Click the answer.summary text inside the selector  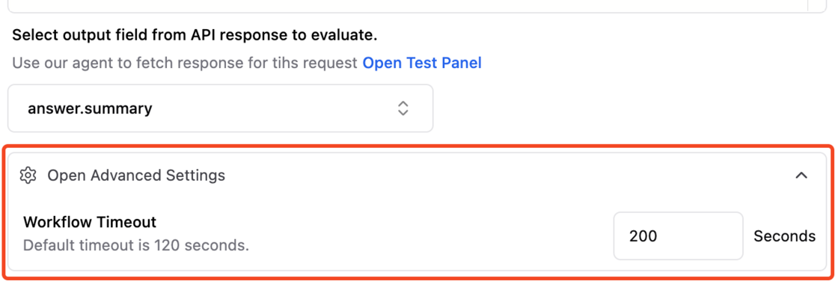90,108
